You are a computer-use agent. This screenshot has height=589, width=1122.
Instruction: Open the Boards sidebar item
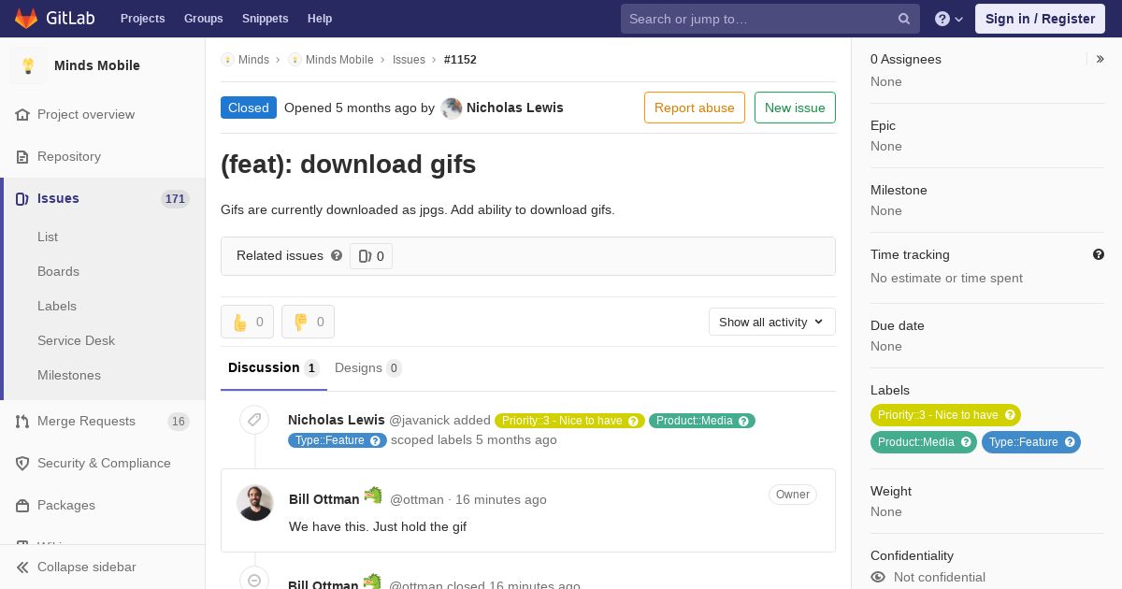pos(58,271)
